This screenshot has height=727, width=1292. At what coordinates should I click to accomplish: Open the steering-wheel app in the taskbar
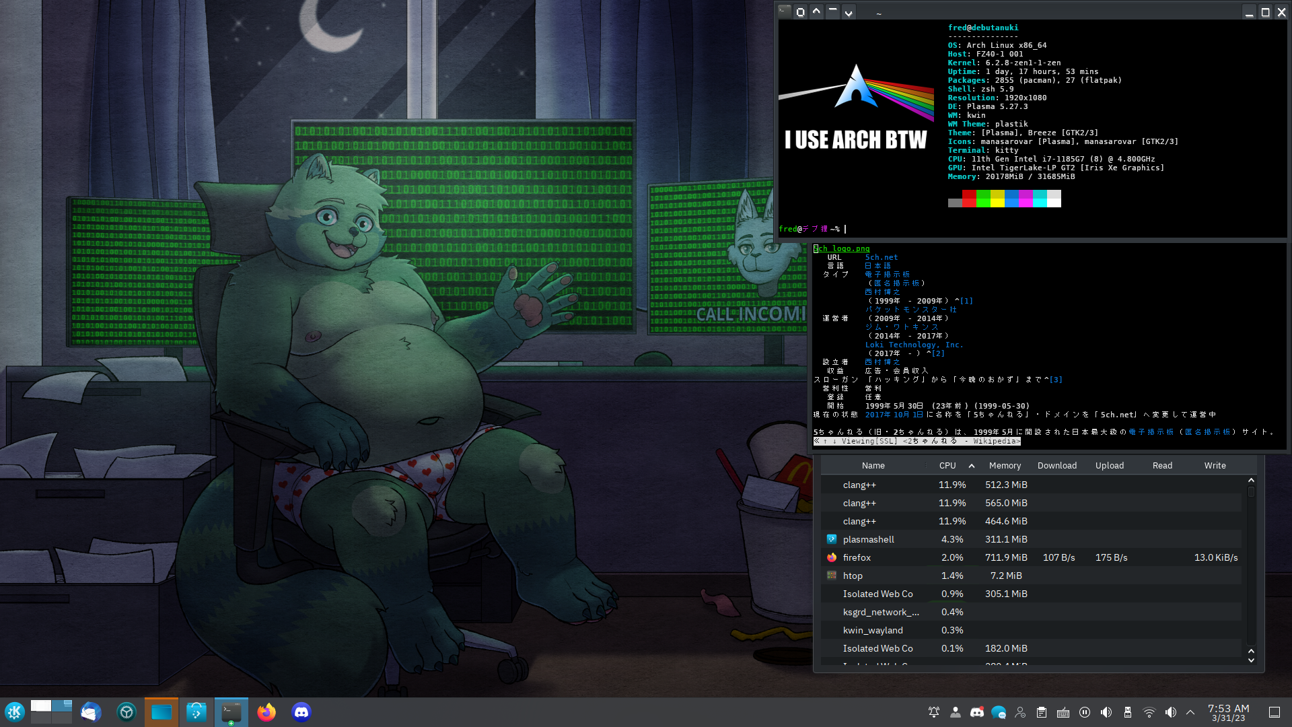click(x=127, y=712)
